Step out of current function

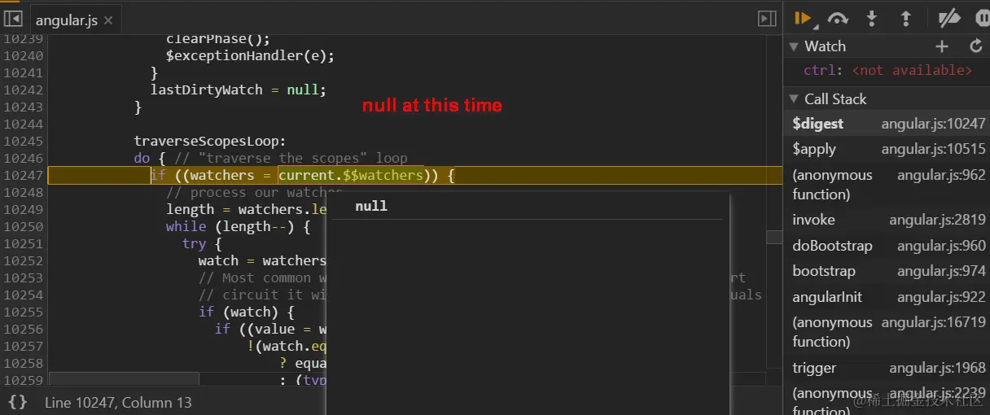[905, 18]
